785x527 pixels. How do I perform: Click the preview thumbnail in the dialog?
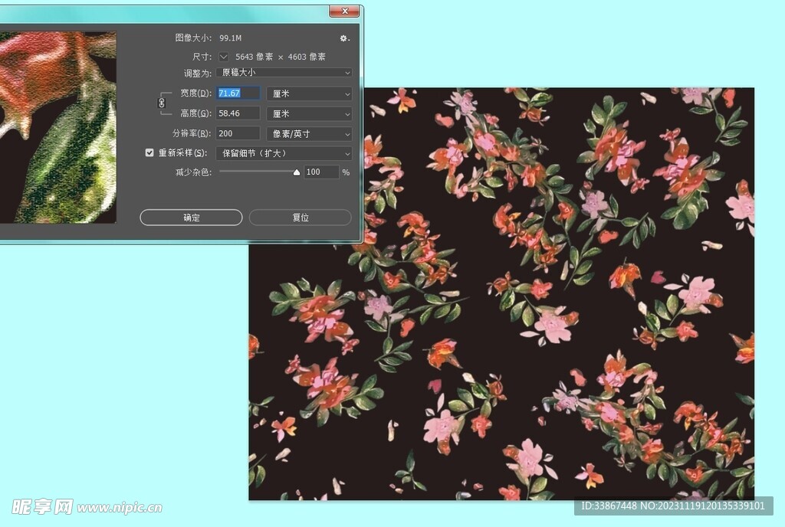click(x=57, y=127)
